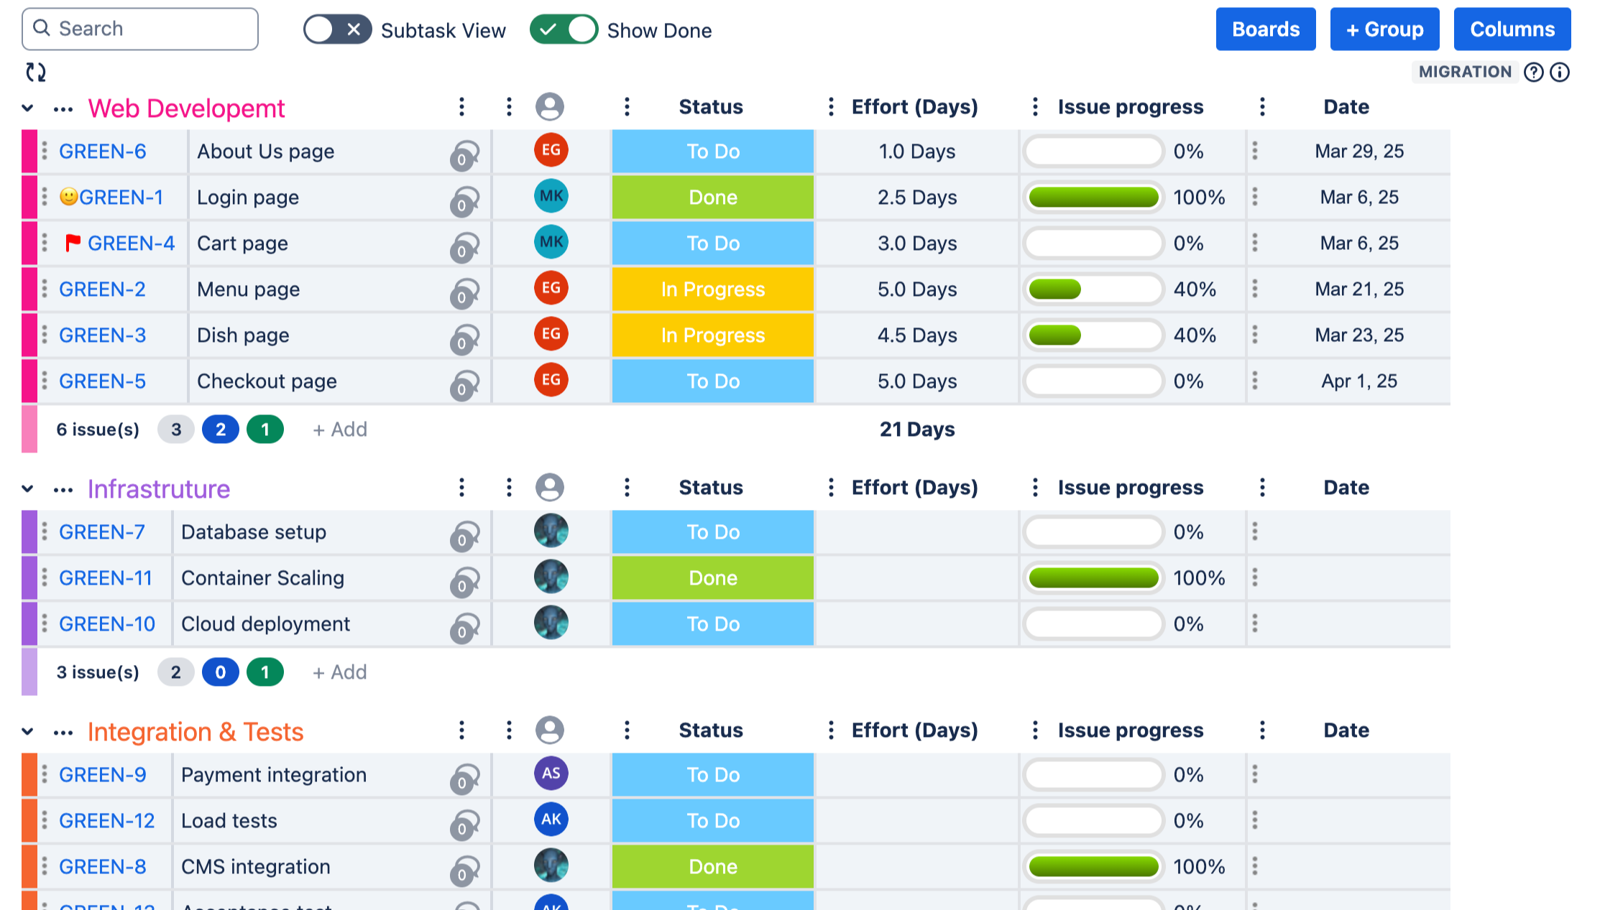The image size is (1600, 910).
Task: Toggle the Subtask View switch
Action: [x=337, y=30]
